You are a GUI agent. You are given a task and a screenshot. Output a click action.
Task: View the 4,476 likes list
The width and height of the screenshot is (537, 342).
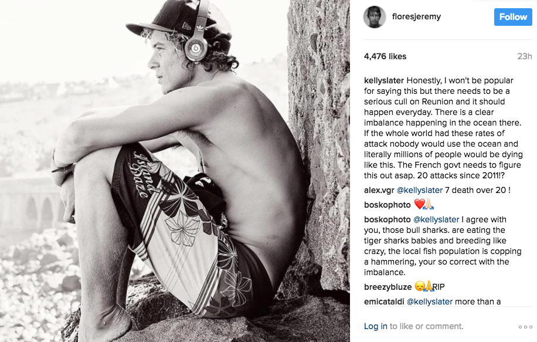(385, 56)
